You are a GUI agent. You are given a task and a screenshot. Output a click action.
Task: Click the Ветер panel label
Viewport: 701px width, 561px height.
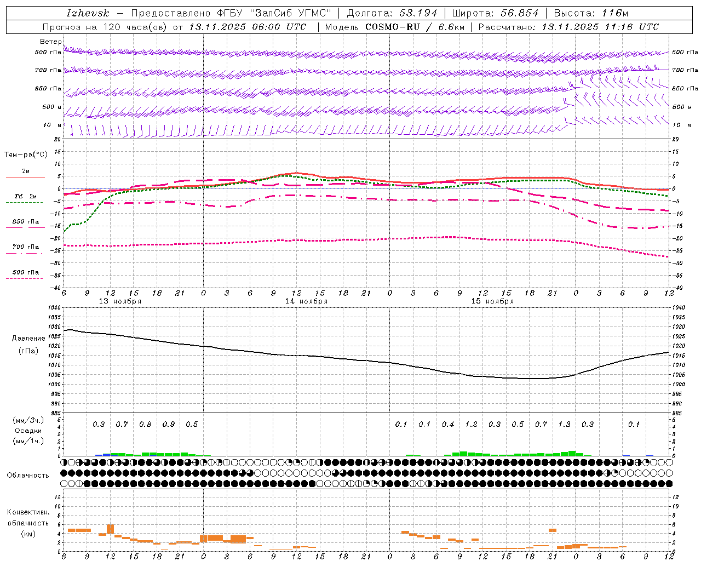(x=50, y=42)
